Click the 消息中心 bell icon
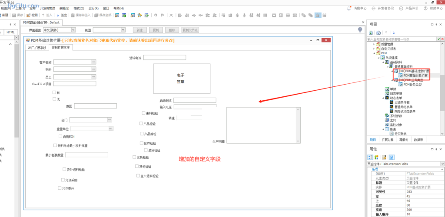This screenshot has height=217, width=445. (349, 8)
